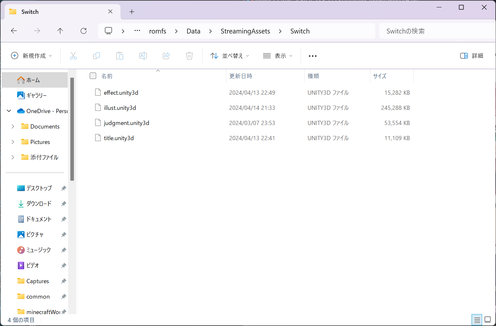The height and width of the screenshot is (326, 496).
Task: Toggle the 詳細 details pane
Action: tap(471, 56)
